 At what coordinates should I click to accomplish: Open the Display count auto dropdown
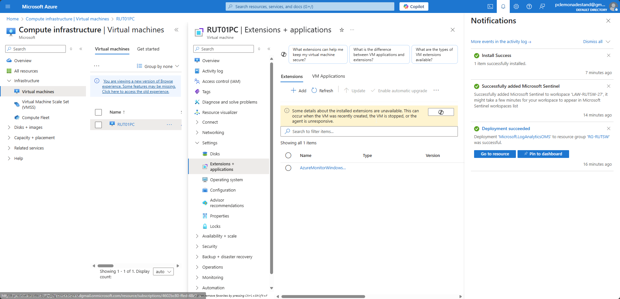(x=163, y=271)
